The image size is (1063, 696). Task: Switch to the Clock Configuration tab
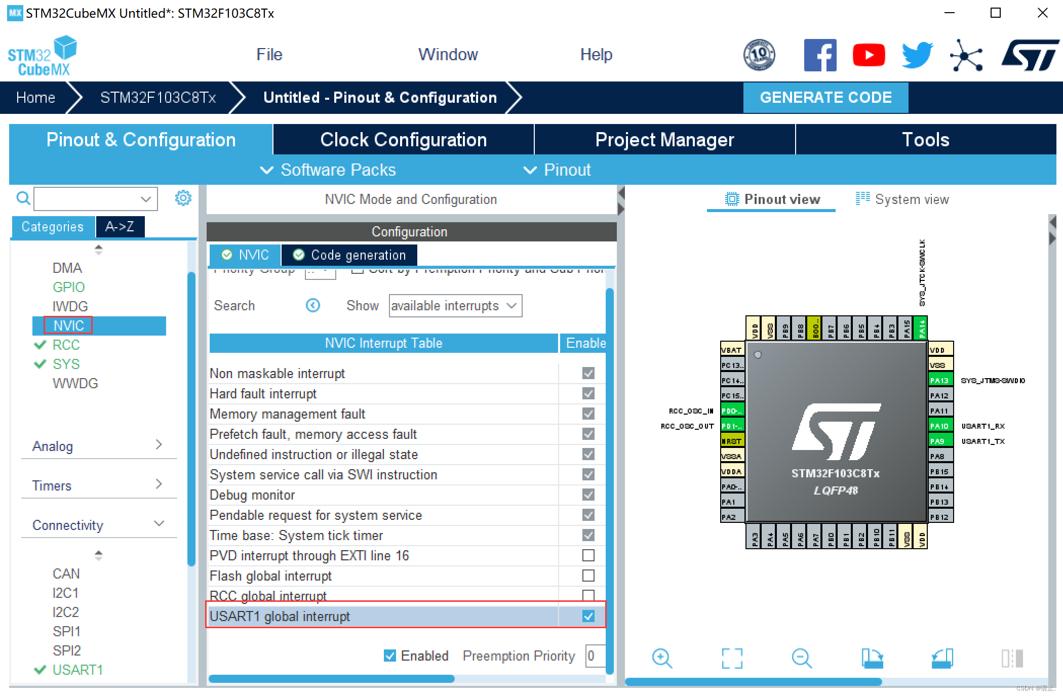pos(403,140)
